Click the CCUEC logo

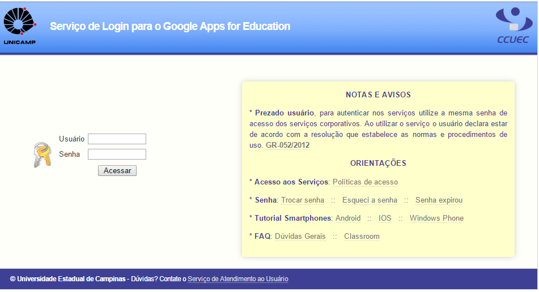coord(513,25)
